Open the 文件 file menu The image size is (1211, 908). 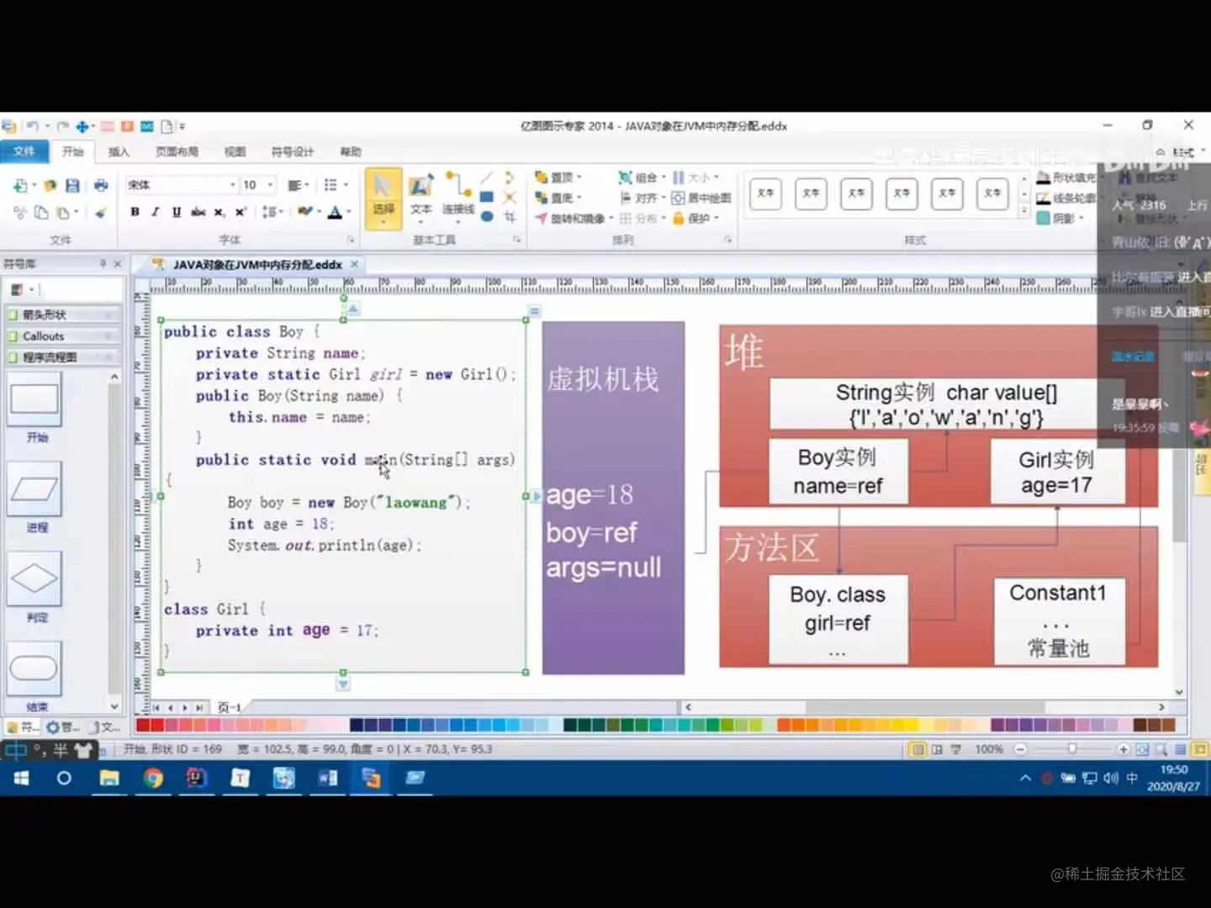24,151
